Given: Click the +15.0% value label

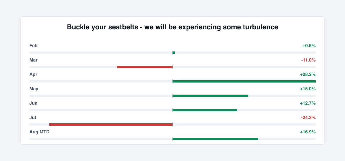Looking at the screenshot, I should (308, 89).
